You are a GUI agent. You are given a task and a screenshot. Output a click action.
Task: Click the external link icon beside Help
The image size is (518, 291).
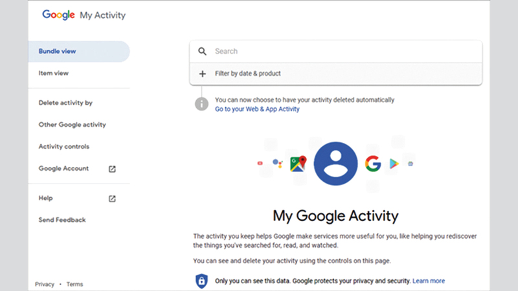click(112, 199)
